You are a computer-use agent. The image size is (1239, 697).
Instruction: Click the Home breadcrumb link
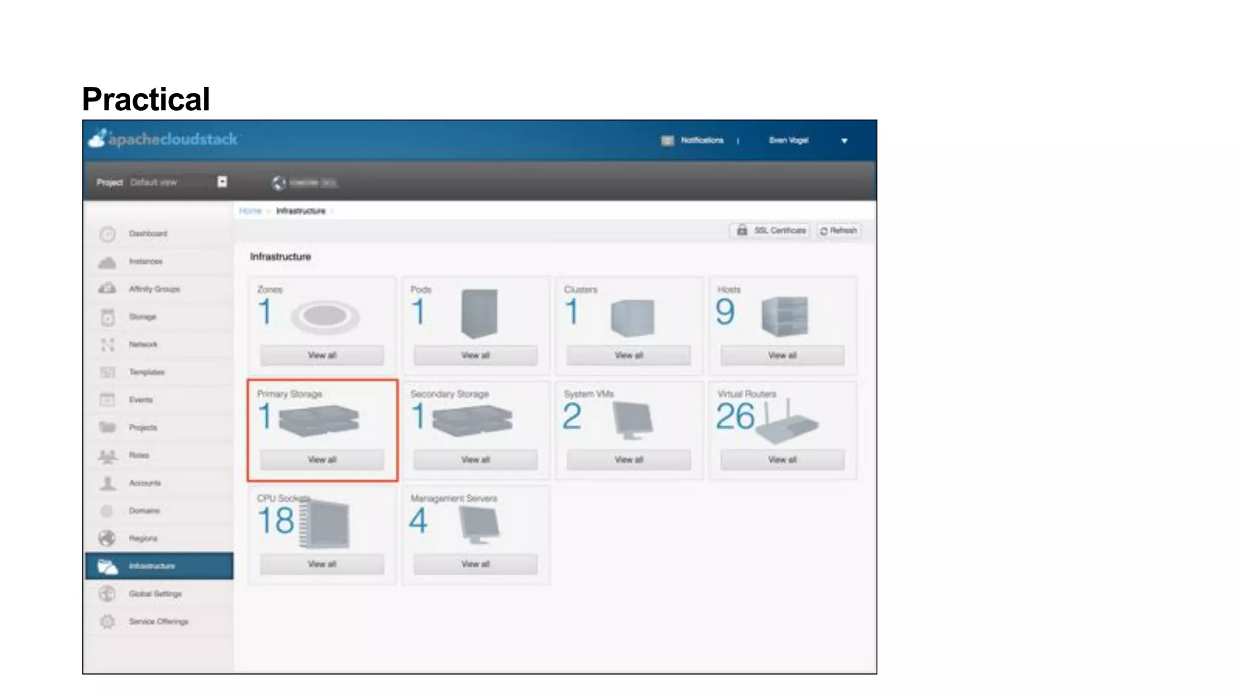click(250, 211)
